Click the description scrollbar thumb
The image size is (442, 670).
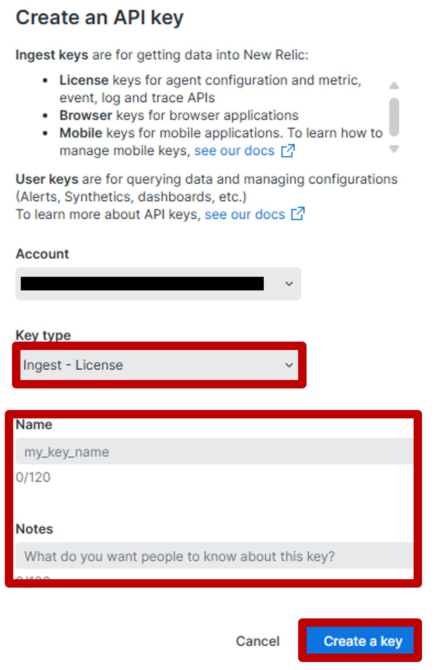(394, 117)
